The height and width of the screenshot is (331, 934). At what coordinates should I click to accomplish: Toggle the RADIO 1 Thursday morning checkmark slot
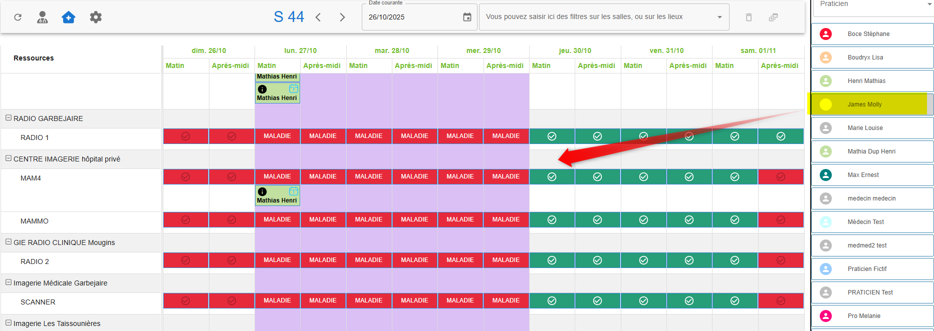(552, 136)
